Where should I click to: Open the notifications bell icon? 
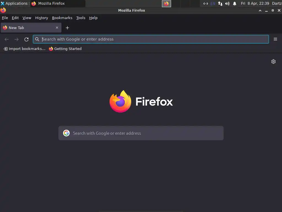tap(235, 4)
